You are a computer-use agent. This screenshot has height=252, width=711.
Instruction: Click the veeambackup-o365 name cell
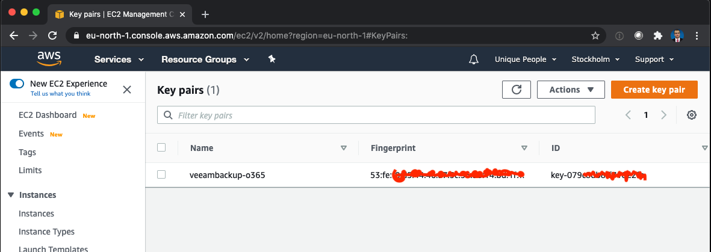coord(227,174)
